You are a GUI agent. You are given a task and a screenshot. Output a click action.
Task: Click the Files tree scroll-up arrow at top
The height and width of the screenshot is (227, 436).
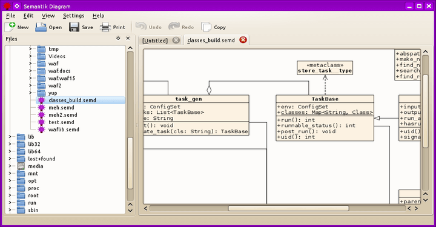pyautogui.click(x=130, y=48)
